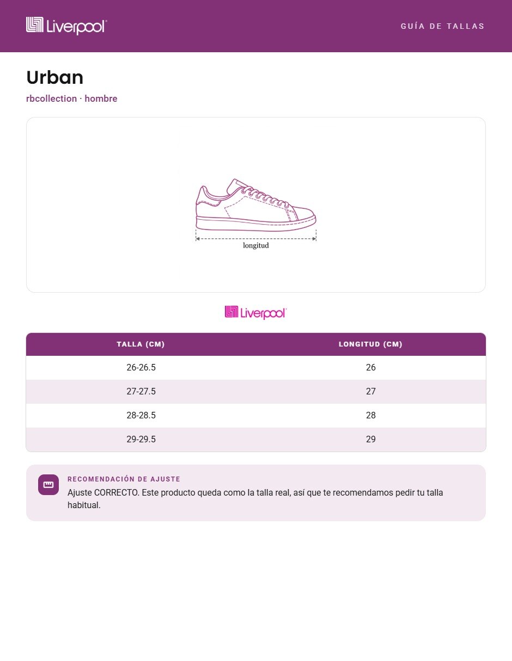Screen dimensions: 512x661
Task: Click the Talla (CM) column header
Action: [141, 344]
